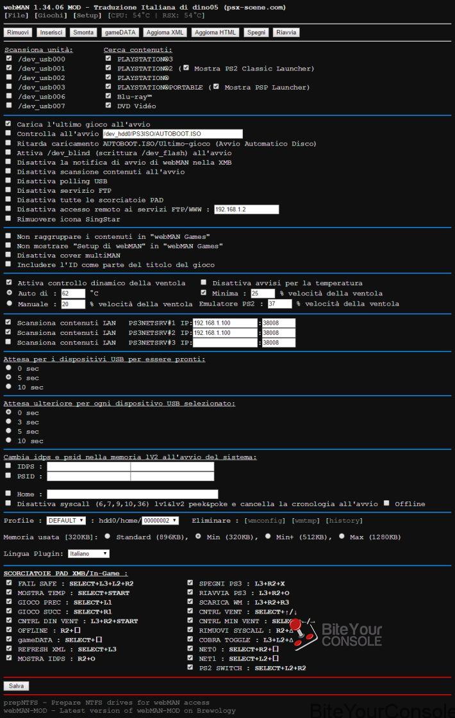
Task: Click Aggiorna XML button
Action: click(x=165, y=33)
